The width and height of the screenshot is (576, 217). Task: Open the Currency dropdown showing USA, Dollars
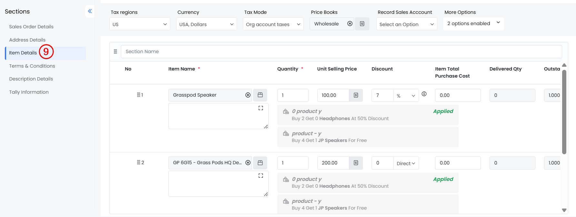click(206, 24)
